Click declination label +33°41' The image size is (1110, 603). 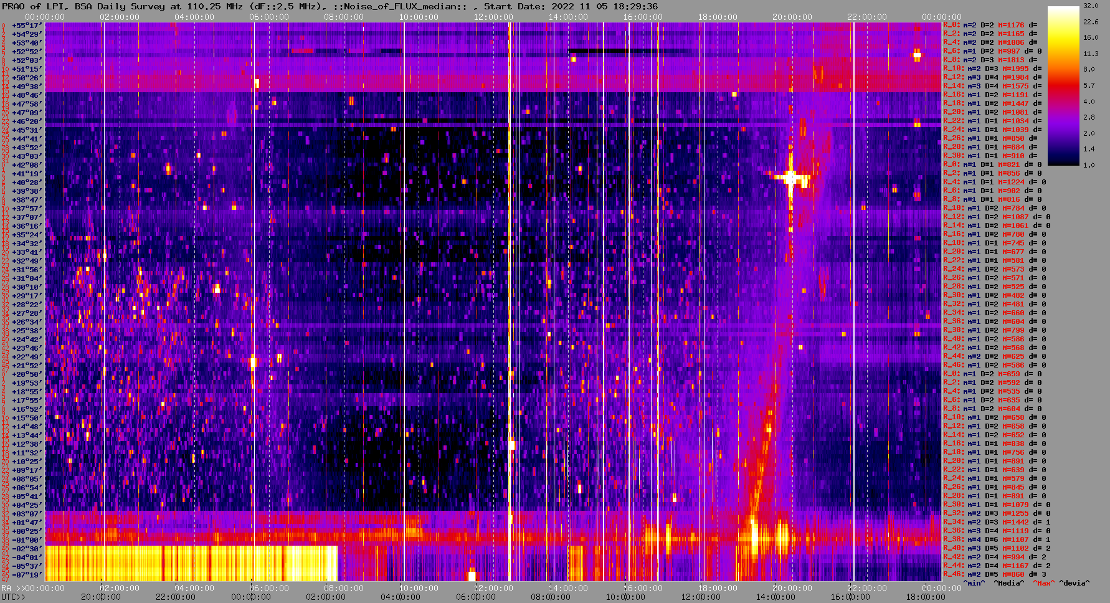coord(27,252)
